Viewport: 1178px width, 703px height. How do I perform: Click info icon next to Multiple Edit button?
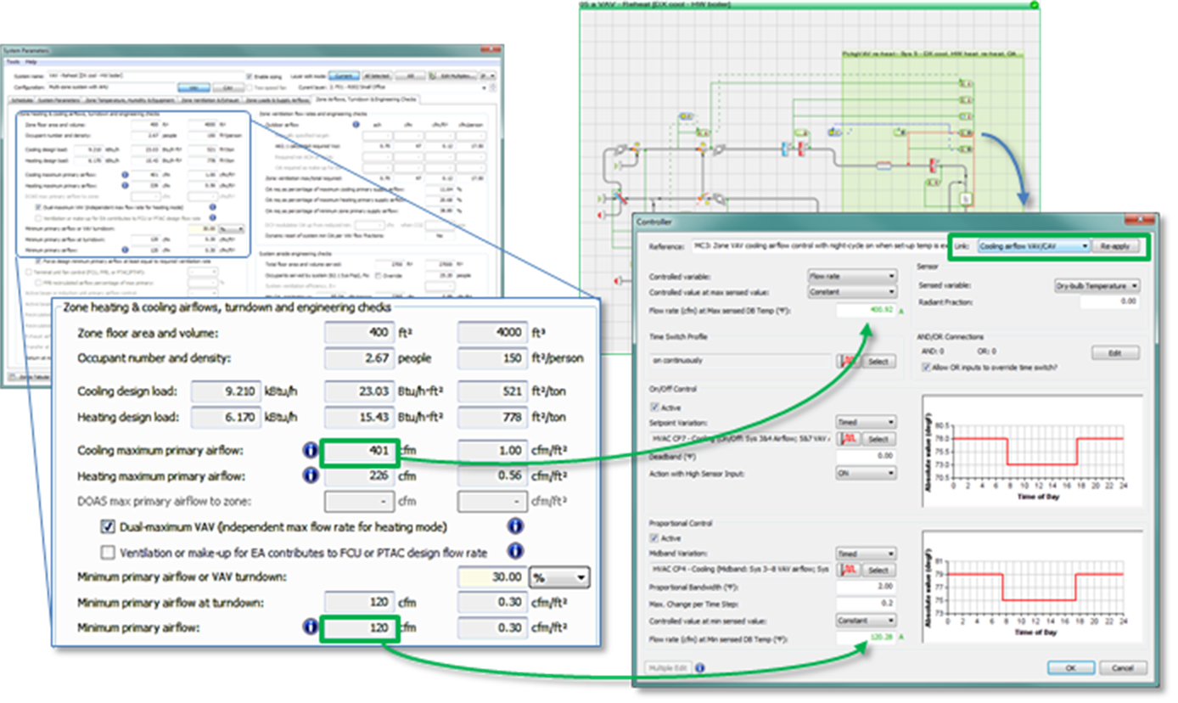[x=699, y=668]
